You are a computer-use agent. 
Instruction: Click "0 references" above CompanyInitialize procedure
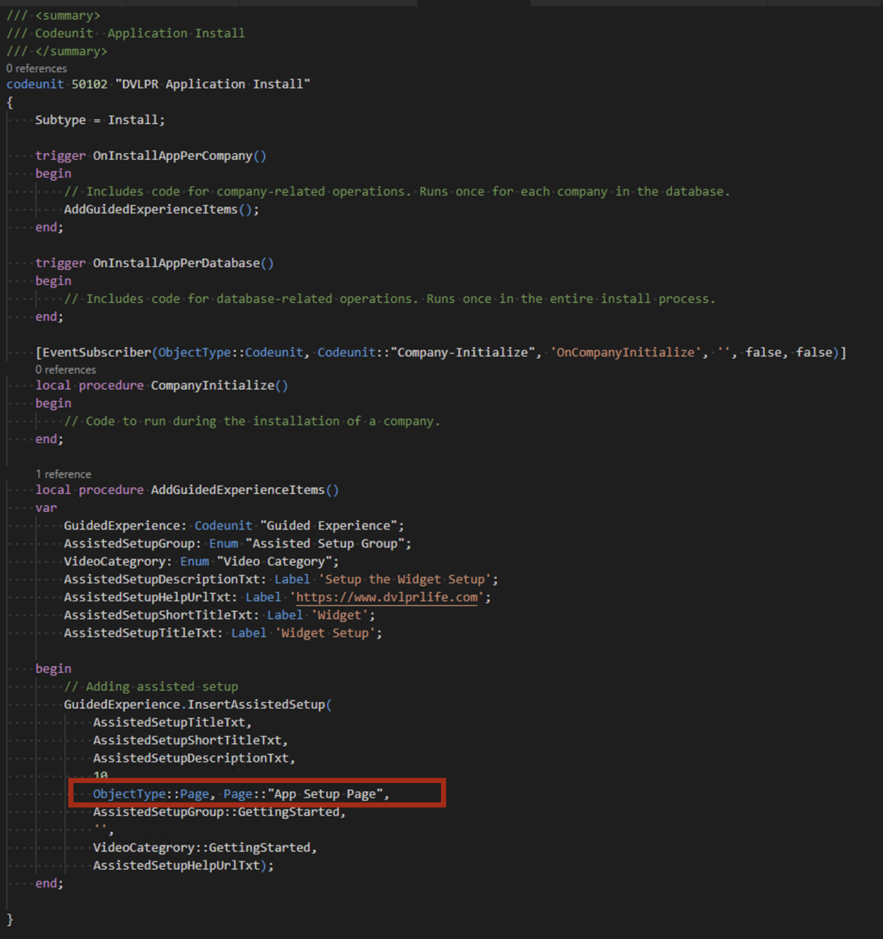coord(65,369)
